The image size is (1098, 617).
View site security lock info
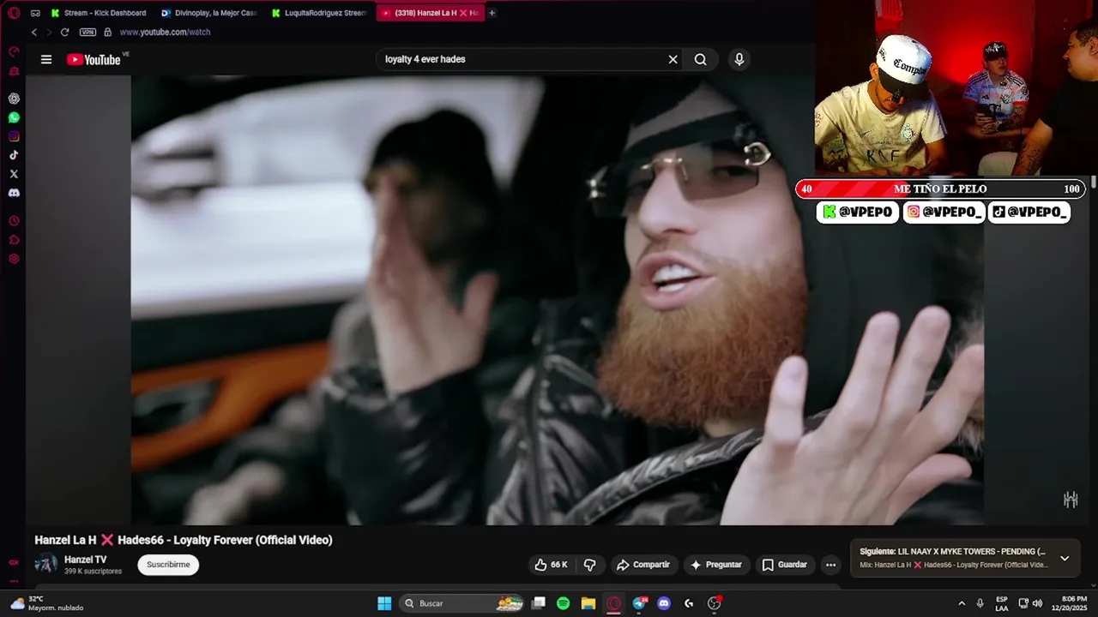(x=107, y=32)
